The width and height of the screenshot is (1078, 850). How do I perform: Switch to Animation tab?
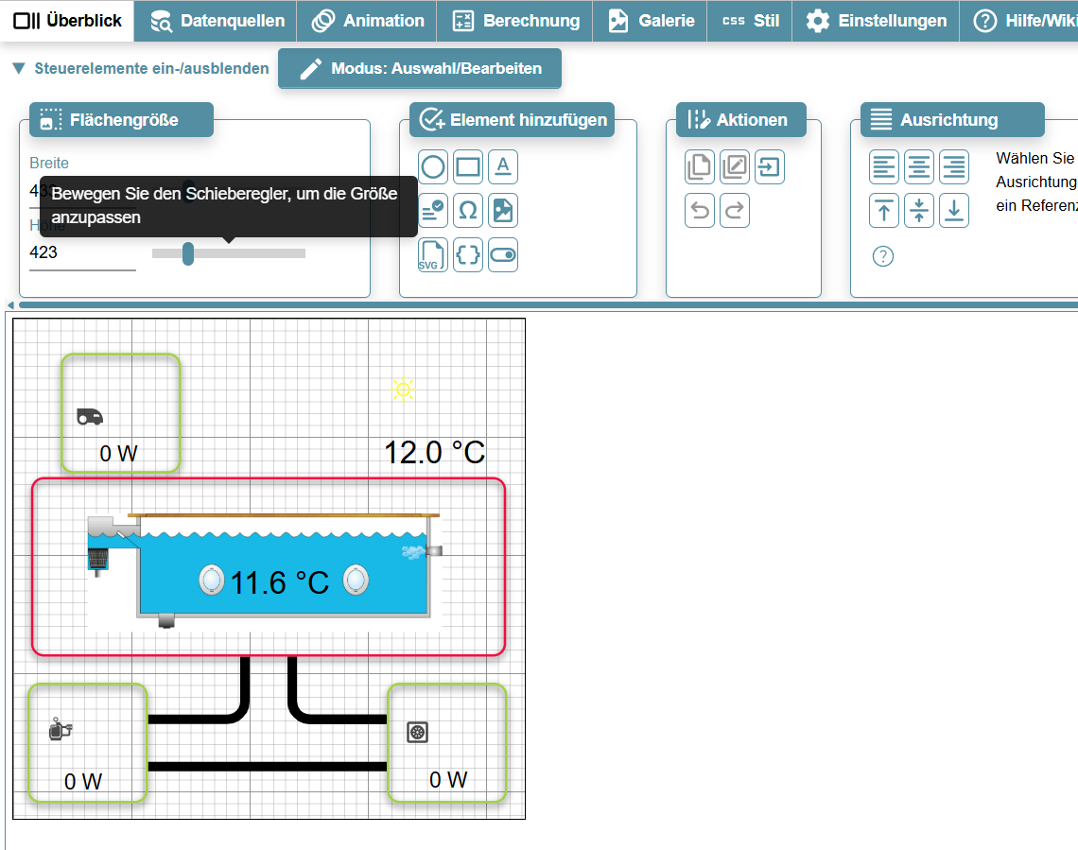pos(367,21)
